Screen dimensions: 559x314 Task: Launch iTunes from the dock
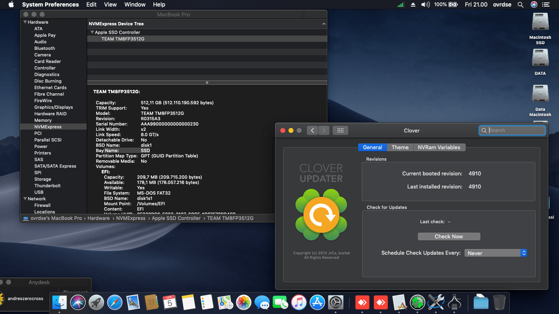tap(299, 303)
